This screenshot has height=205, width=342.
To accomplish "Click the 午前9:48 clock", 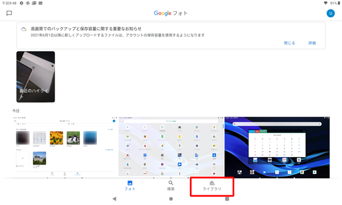I will (x=9, y=3).
